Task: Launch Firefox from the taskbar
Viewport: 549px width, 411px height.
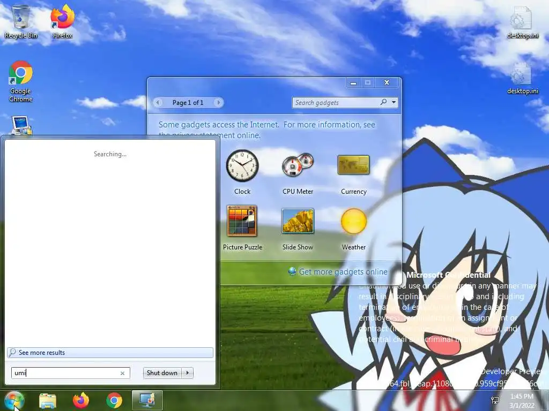Action: (81, 400)
